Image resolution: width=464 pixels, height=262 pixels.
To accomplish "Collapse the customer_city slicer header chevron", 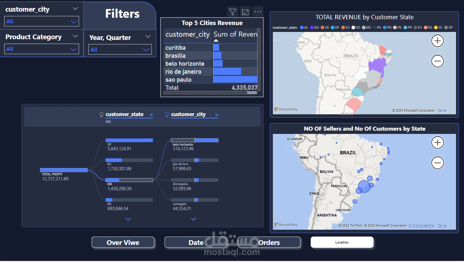I will [x=75, y=9].
